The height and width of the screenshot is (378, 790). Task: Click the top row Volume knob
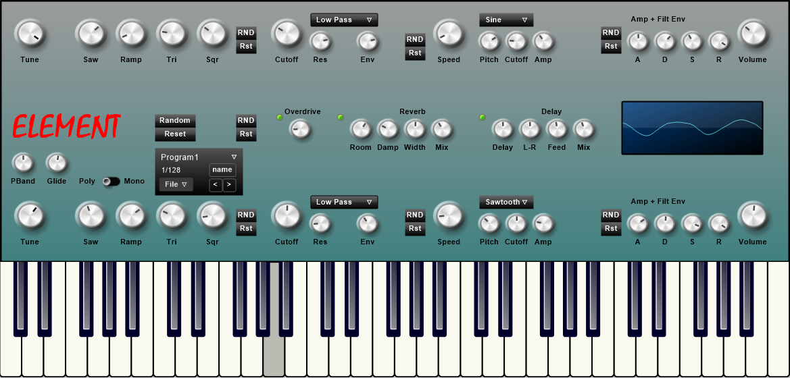pos(752,33)
